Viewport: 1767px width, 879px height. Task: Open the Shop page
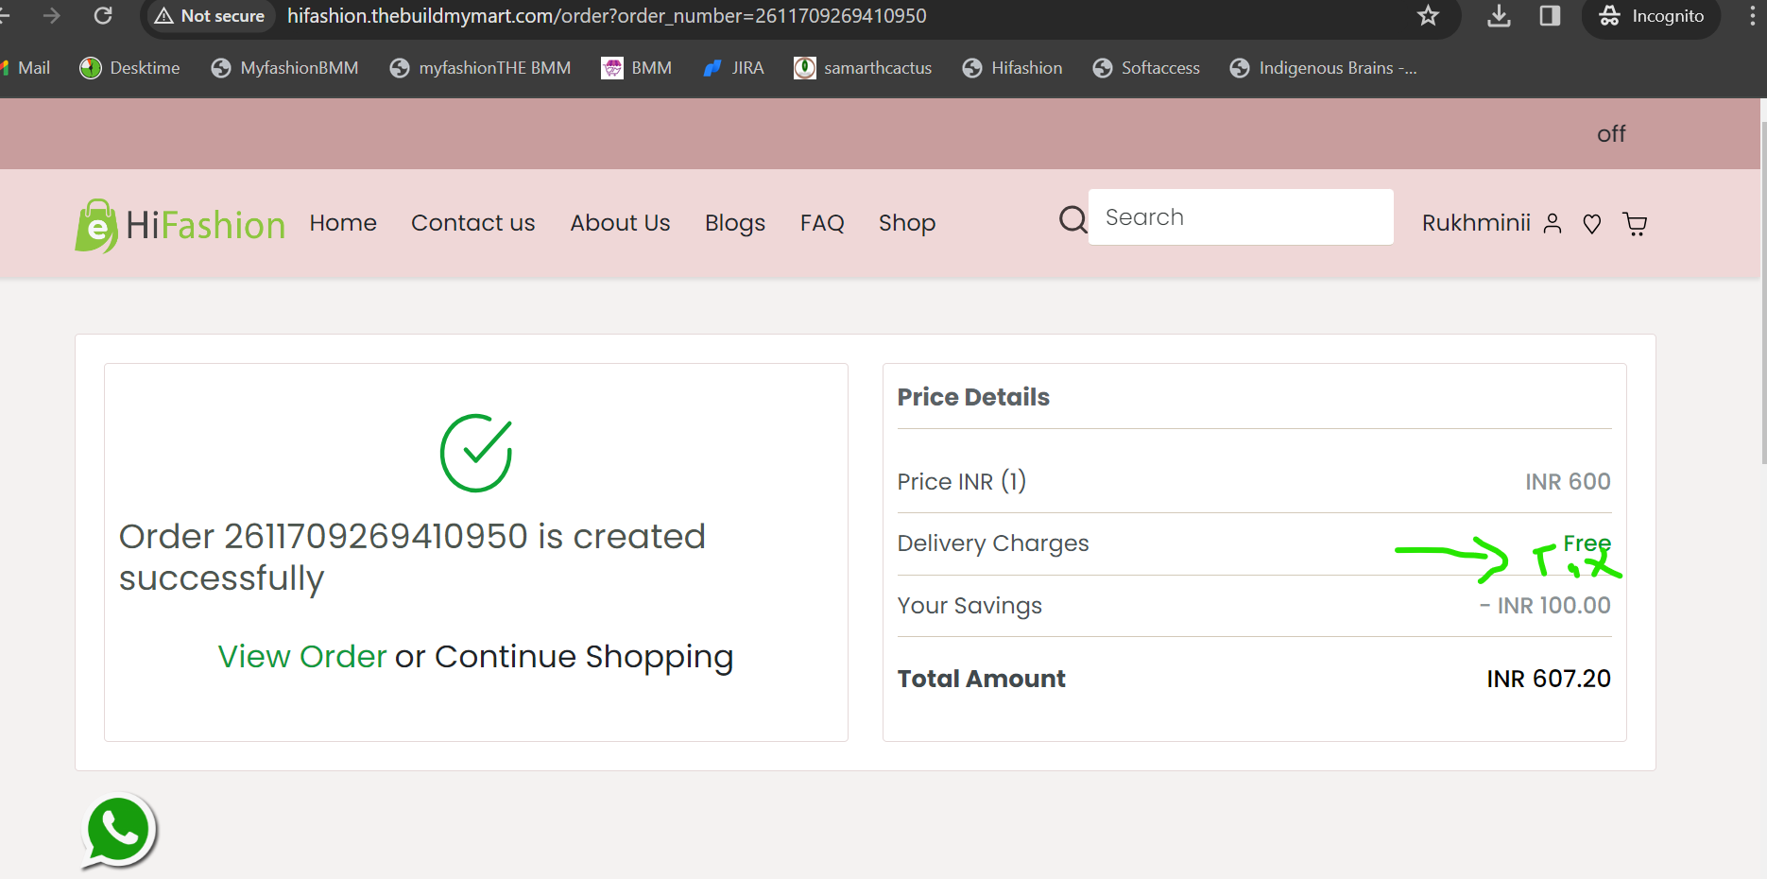907,223
